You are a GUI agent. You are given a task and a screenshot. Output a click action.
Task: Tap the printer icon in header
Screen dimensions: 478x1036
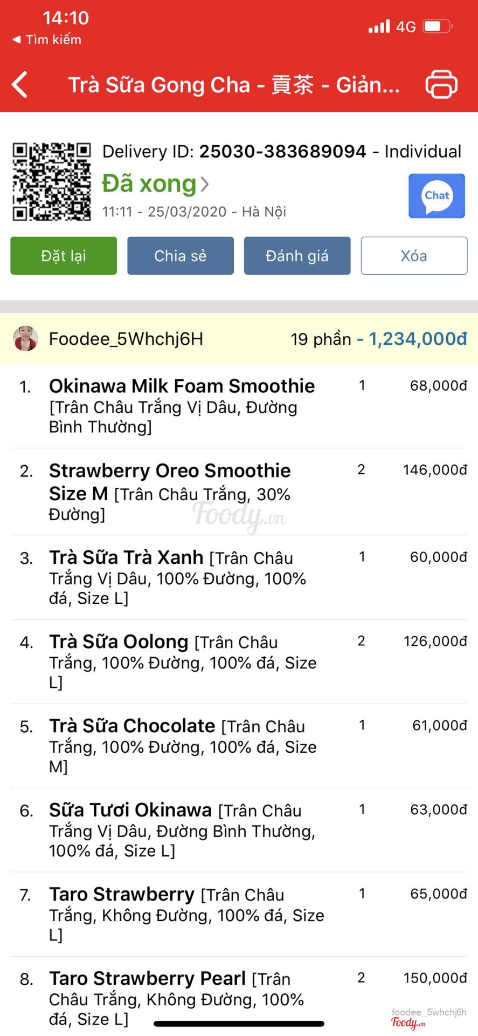(x=441, y=84)
